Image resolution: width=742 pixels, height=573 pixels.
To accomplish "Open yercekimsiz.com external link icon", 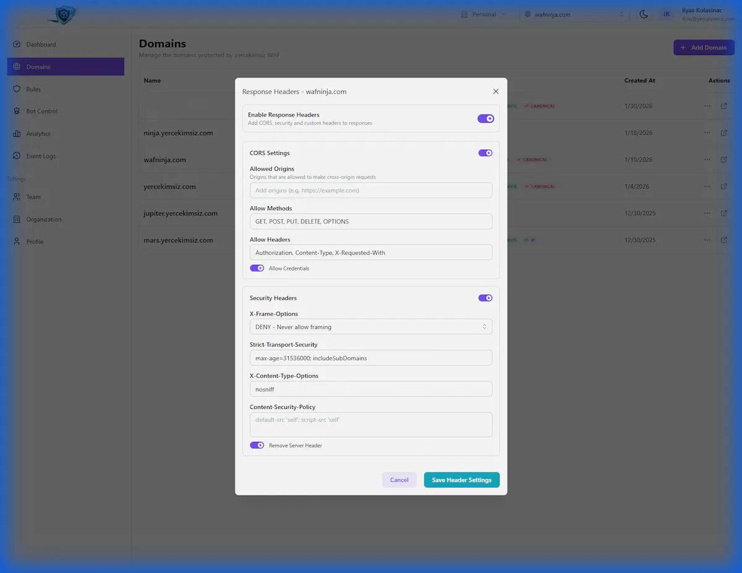I will 724,186.
